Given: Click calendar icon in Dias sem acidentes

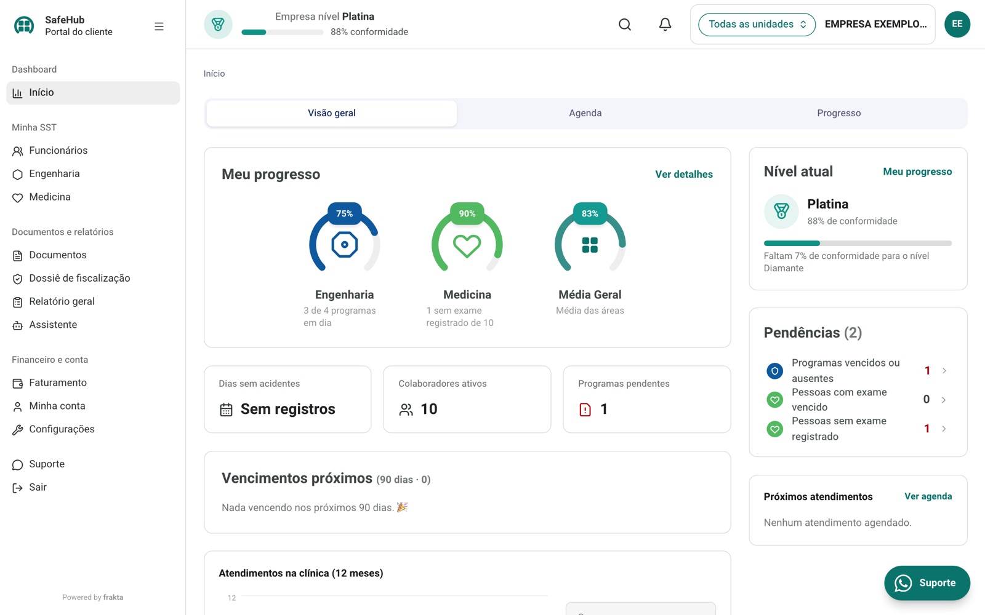Looking at the screenshot, I should 226,410.
